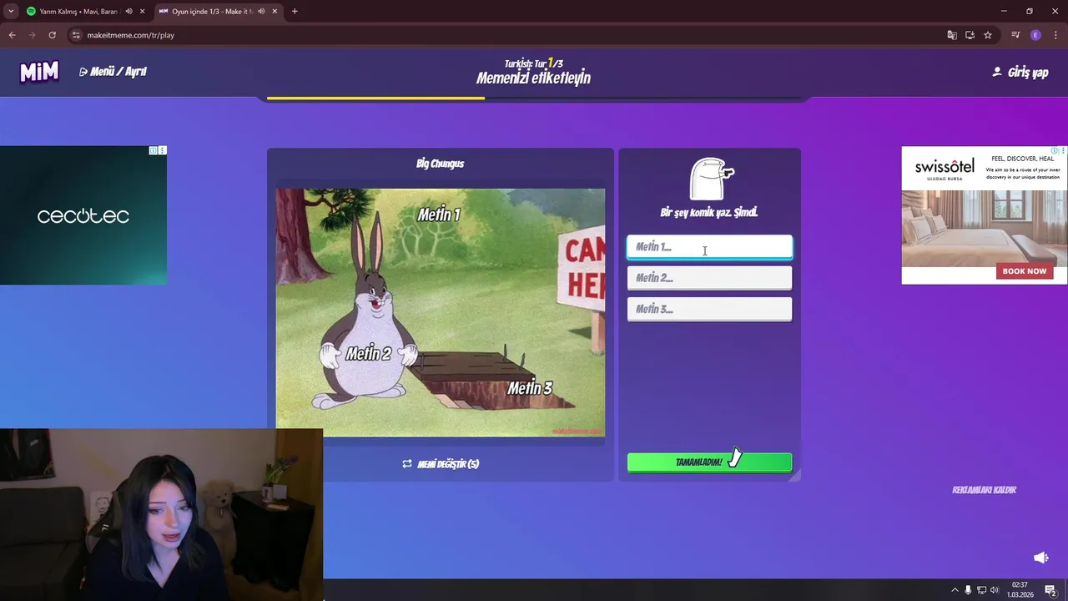Open a new browser tab
Screen dimensions: 1068x601
pos(295,12)
